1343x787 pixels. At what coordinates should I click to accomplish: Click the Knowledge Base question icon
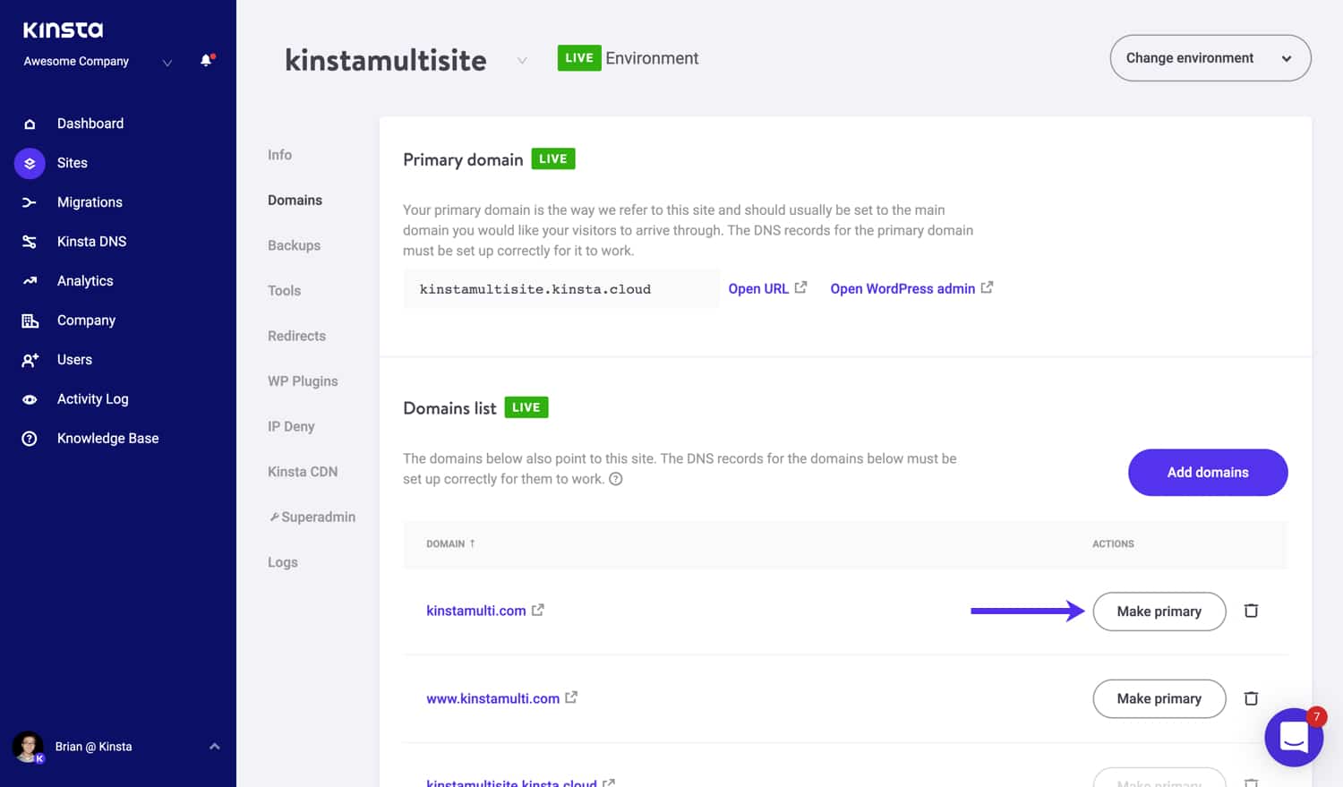(30, 439)
